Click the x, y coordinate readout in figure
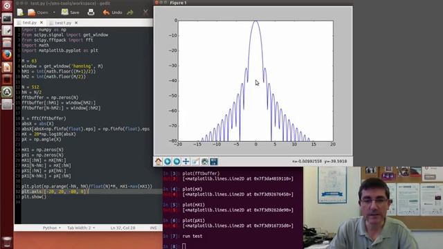Screen dimensions: 443x249 (319, 161)
